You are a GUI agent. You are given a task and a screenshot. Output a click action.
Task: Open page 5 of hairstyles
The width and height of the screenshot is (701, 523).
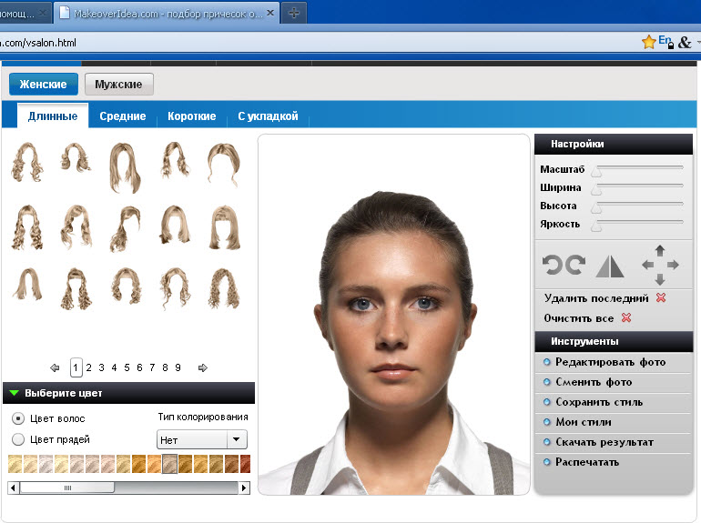coord(127,367)
